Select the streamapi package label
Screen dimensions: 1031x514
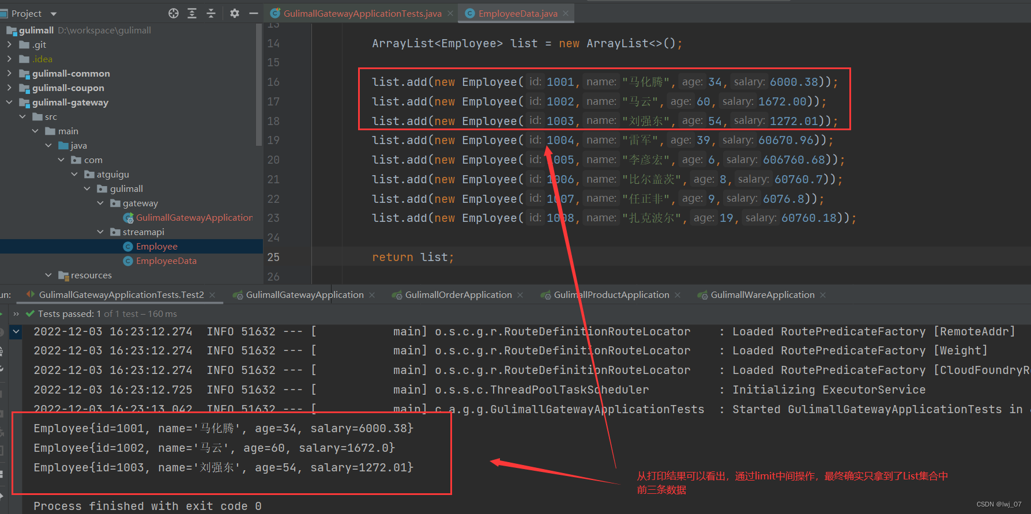pos(144,232)
